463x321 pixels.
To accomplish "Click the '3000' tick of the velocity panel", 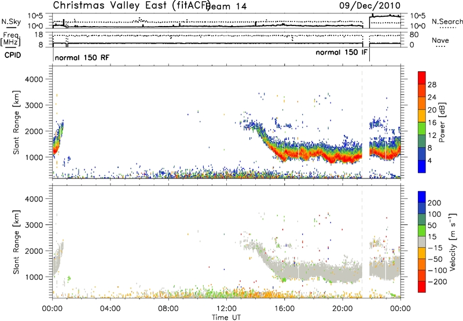I will coord(34,225).
